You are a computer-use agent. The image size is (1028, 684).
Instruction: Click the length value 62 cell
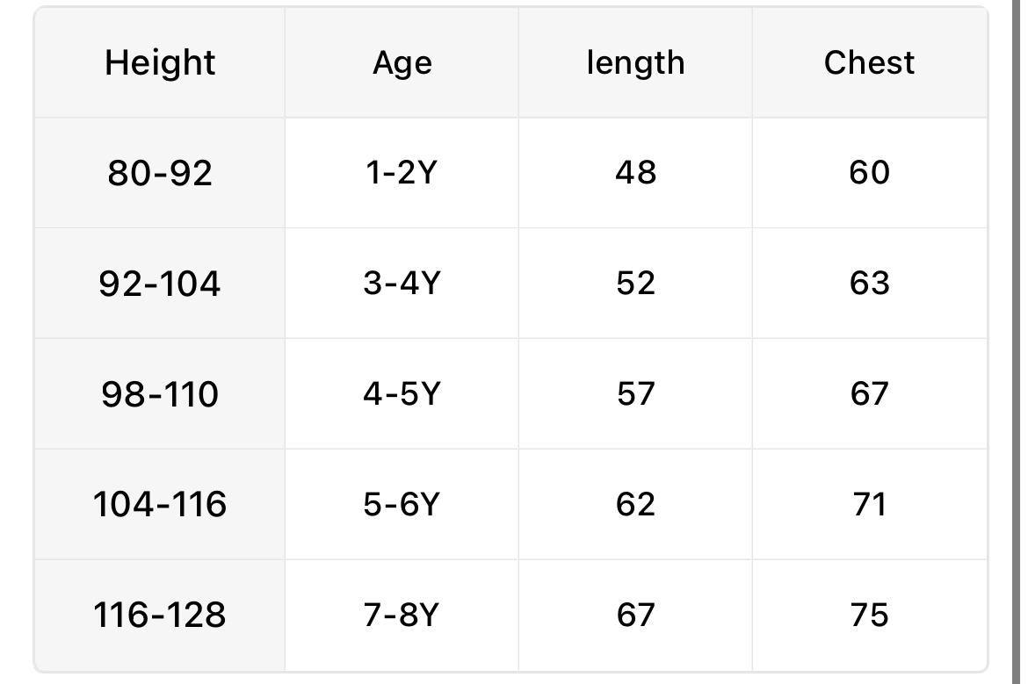point(635,505)
